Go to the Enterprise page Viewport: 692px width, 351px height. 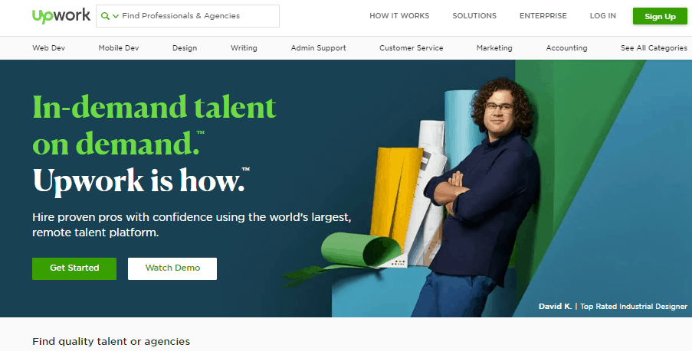(x=543, y=16)
